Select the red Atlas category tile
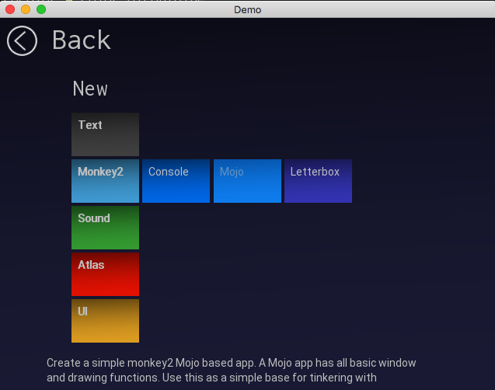The image size is (495, 390). coord(105,274)
